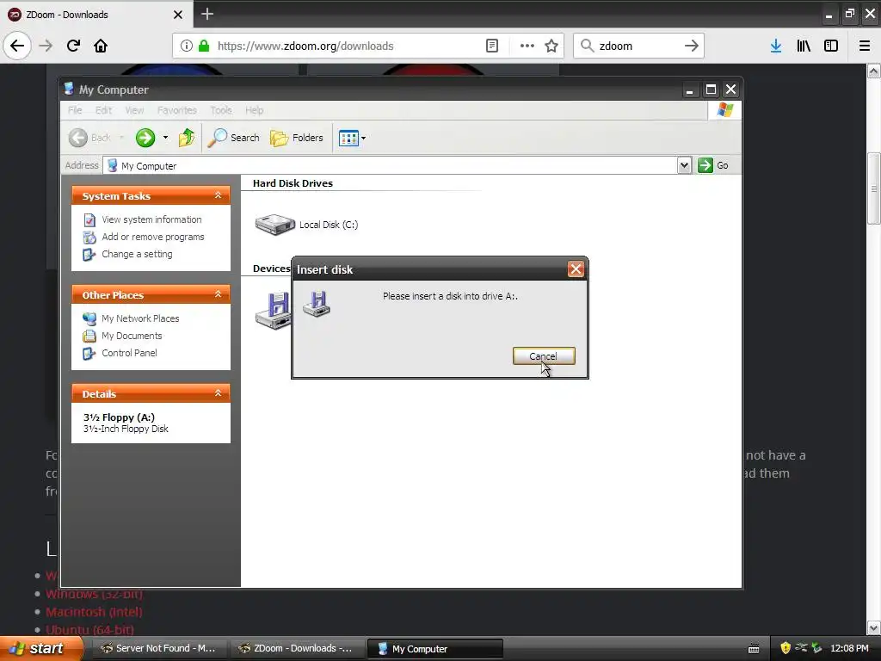Select the floppy drive icon under Devices
Image resolution: width=881 pixels, height=661 pixels.
(x=273, y=310)
